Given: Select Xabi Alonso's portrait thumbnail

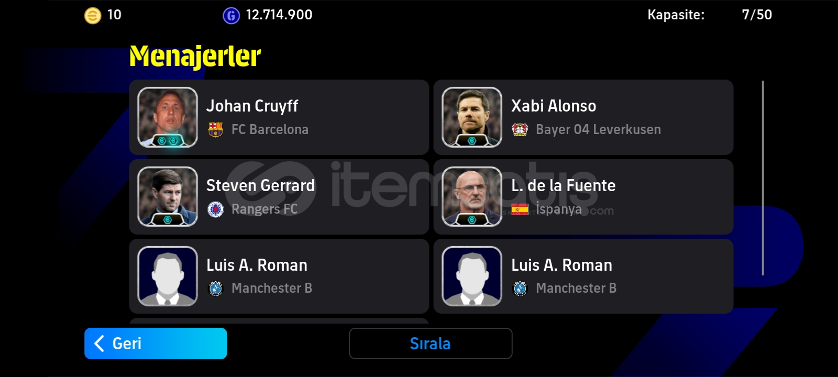Looking at the screenshot, I should pyautogui.click(x=472, y=117).
